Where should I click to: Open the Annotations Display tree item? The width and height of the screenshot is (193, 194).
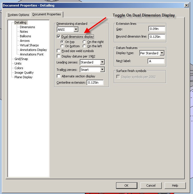click(33, 50)
